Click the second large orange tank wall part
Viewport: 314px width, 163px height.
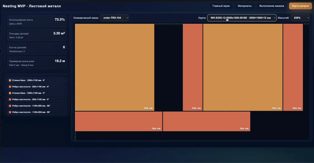[243, 67]
